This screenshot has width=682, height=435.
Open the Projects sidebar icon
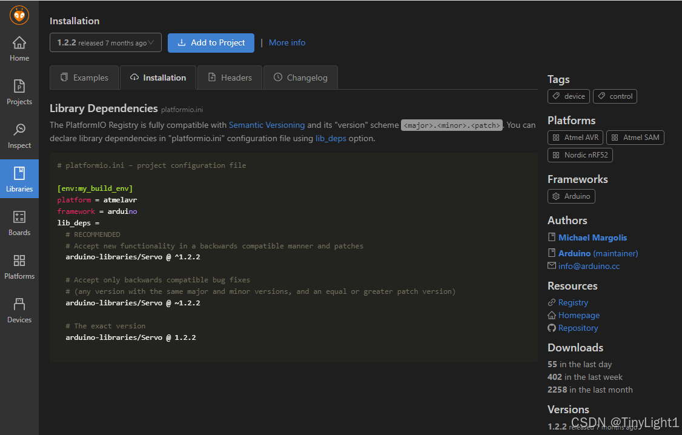pyautogui.click(x=19, y=93)
